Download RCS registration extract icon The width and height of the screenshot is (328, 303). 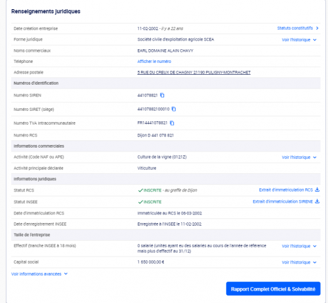[x=317, y=190]
